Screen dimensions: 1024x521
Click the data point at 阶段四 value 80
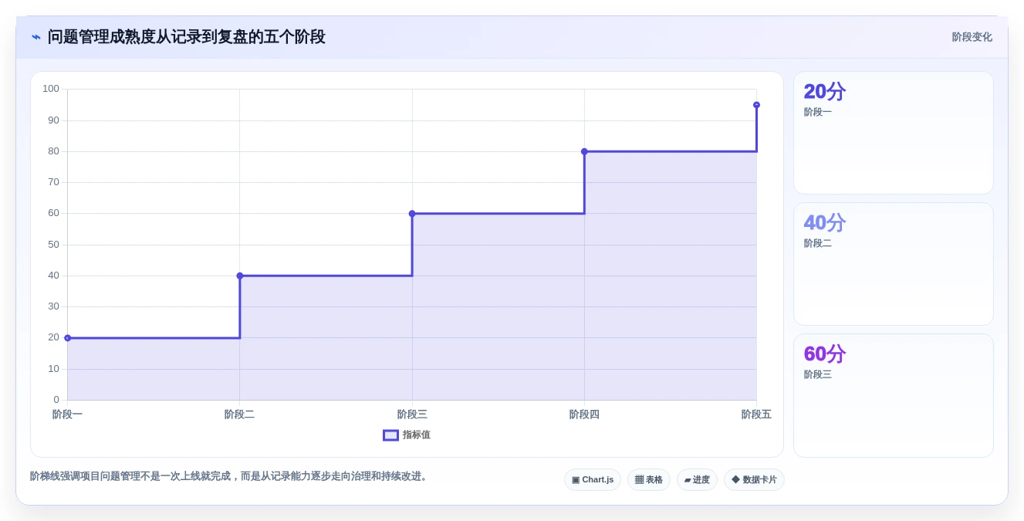pyautogui.click(x=584, y=151)
